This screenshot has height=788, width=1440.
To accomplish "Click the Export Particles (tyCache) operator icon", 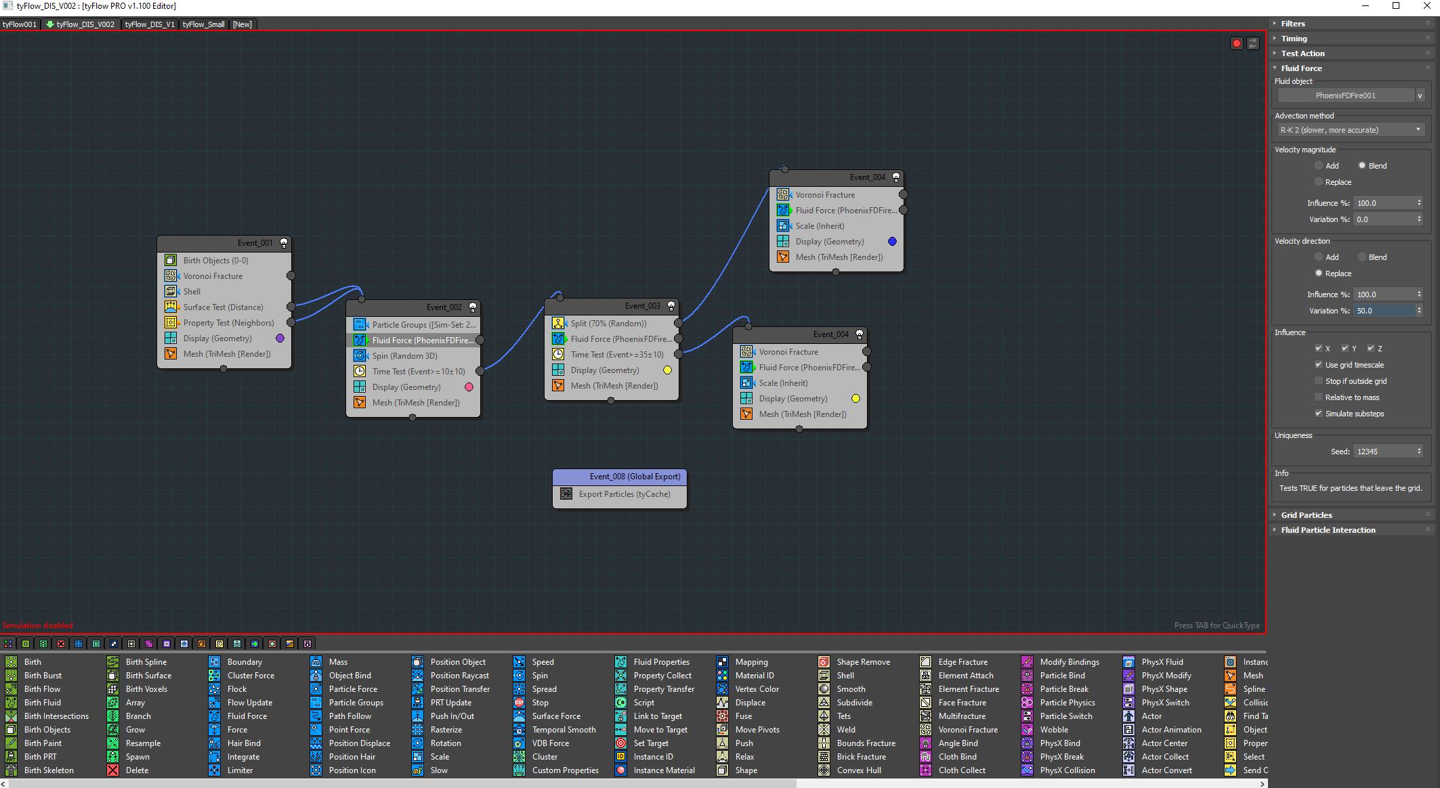I will (x=566, y=494).
